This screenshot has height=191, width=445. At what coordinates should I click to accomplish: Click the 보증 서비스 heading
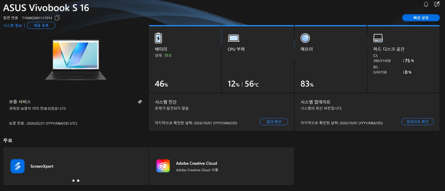click(x=20, y=102)
